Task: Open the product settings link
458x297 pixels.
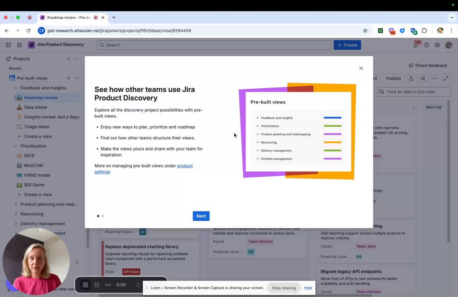Action: (143, 169)
